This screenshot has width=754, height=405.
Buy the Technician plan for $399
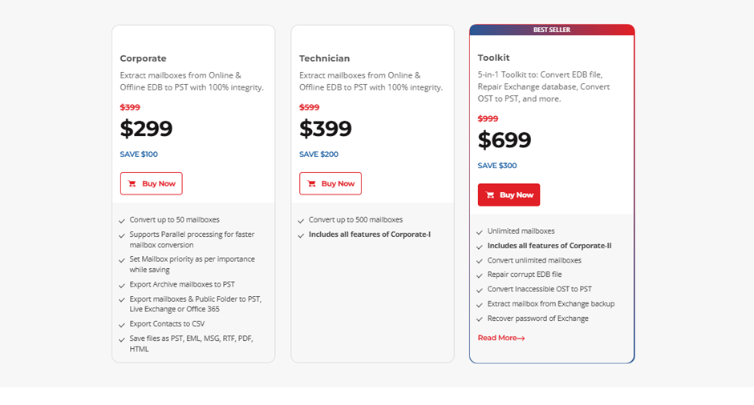(330, 183)
